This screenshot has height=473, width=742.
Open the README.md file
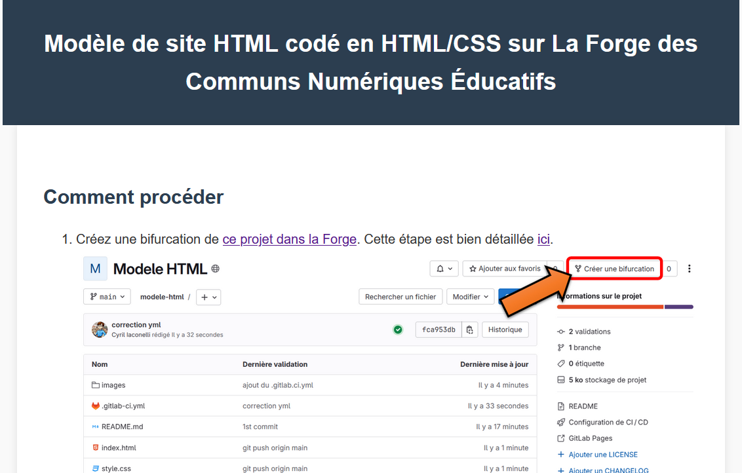point(122,426)
